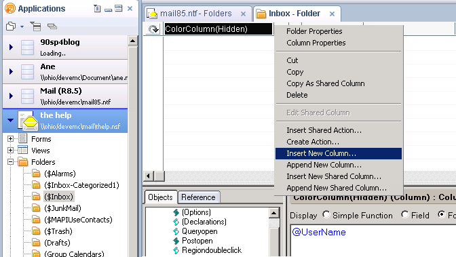This screenshot has width=456, height=257.
Task: Select the ($Inbox-Categorized1) folder
Action: point(81,185)
